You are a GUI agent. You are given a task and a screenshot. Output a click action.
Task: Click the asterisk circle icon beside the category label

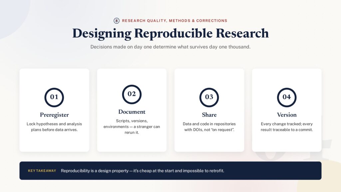tap(117, 21)
